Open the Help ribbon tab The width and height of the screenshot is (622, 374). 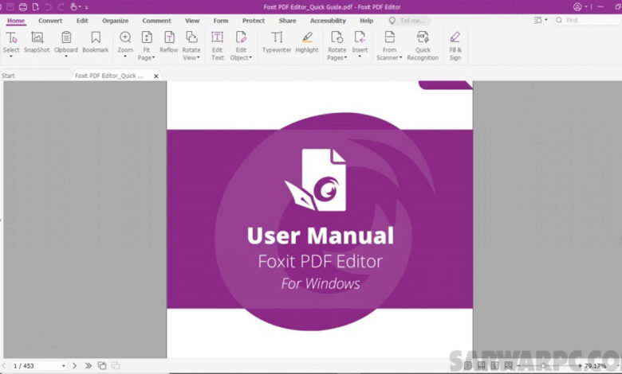(367, 21)
